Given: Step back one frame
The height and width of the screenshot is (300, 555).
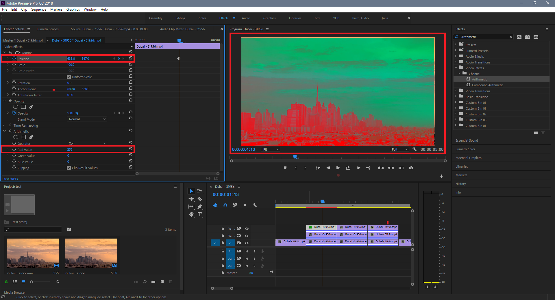Looking at the screenshot, I should tap(328, 168).
